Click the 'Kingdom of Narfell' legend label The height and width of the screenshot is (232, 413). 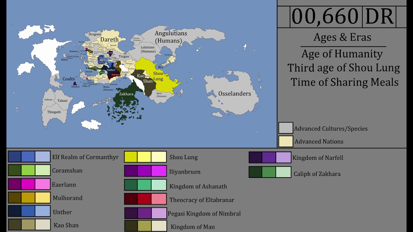(318, 158)
